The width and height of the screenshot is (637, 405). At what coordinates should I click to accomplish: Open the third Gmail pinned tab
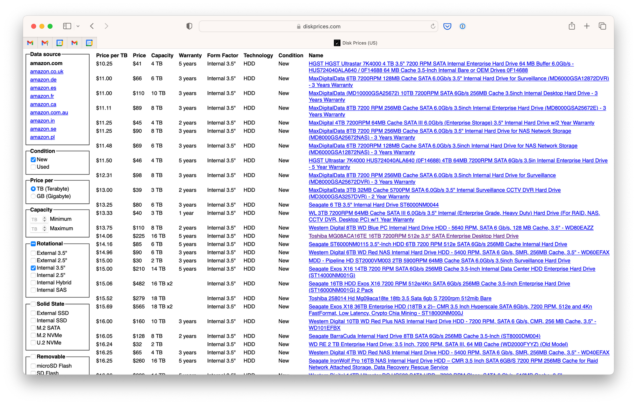pyautogui.click(x=75, y=43)
